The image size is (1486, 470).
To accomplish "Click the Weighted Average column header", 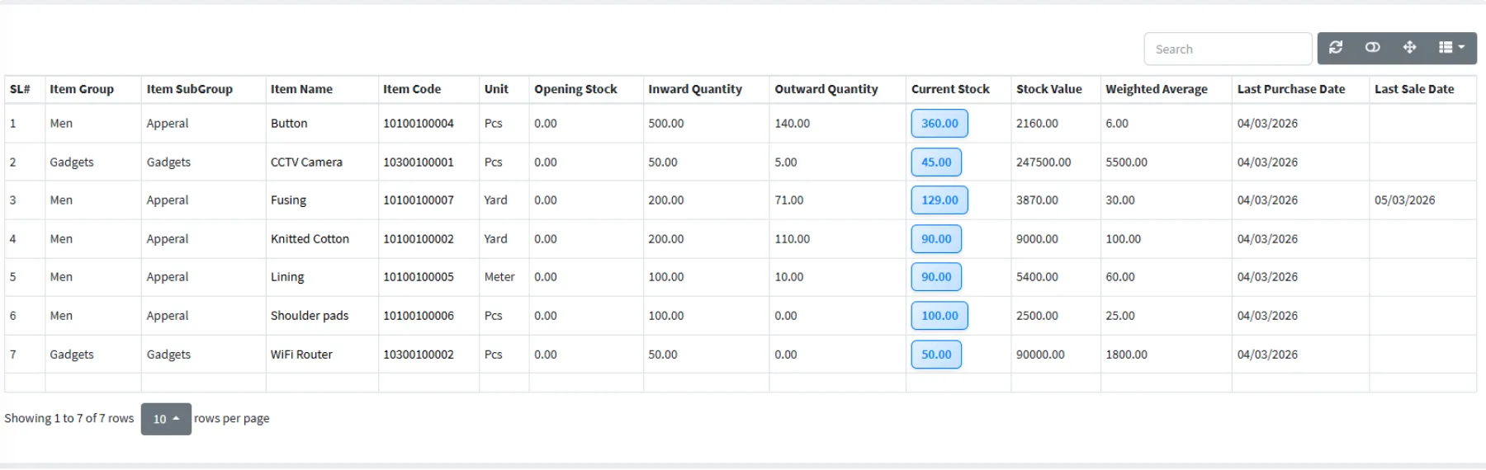I will click(1156, 89).
